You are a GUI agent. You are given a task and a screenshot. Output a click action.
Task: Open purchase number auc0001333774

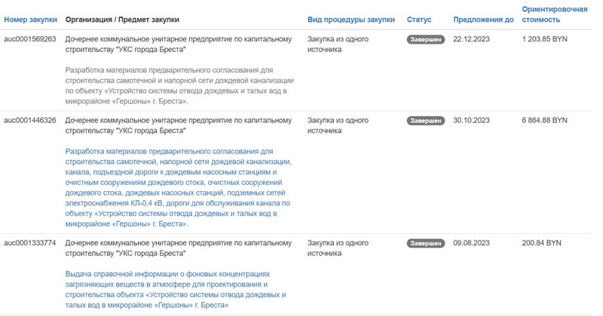click(x=30, y=243)
